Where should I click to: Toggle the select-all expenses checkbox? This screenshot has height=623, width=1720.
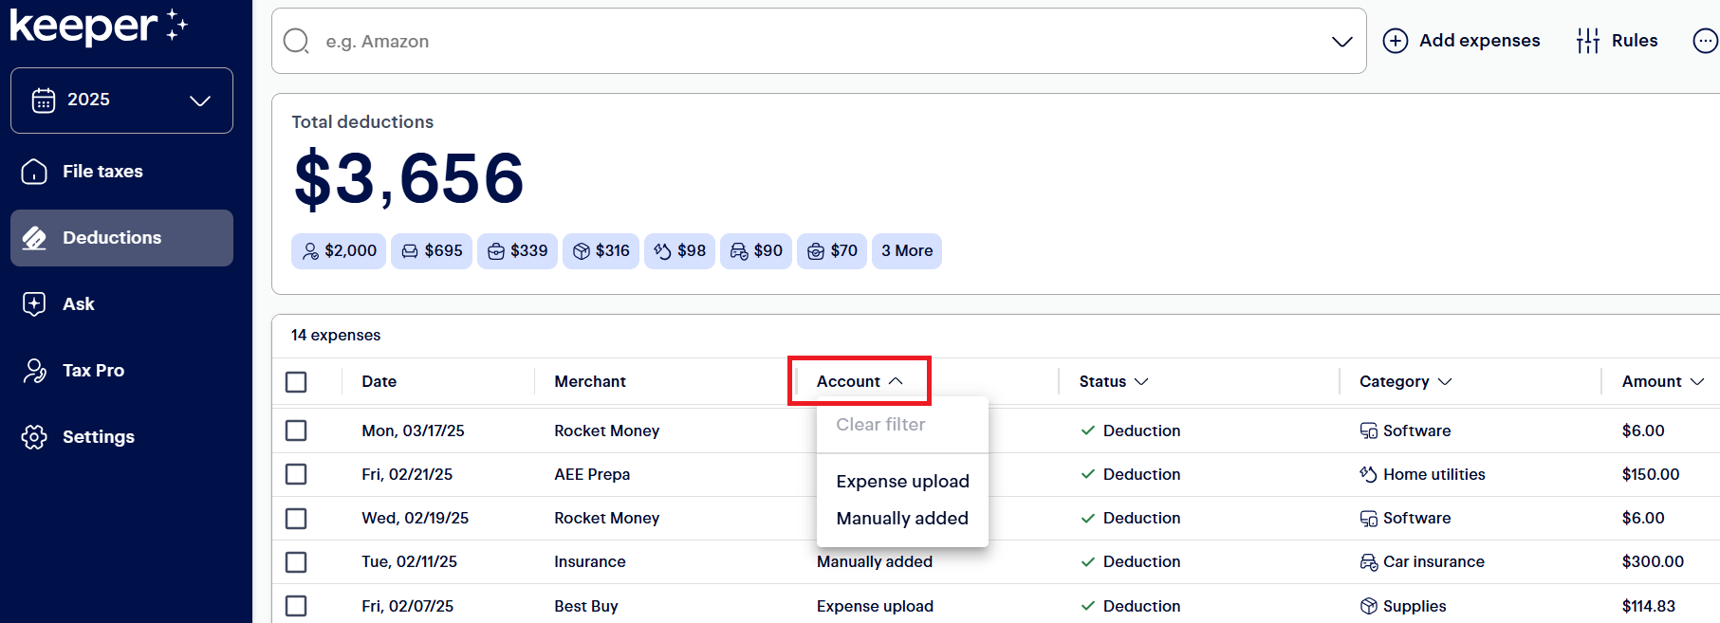(296, 382)
